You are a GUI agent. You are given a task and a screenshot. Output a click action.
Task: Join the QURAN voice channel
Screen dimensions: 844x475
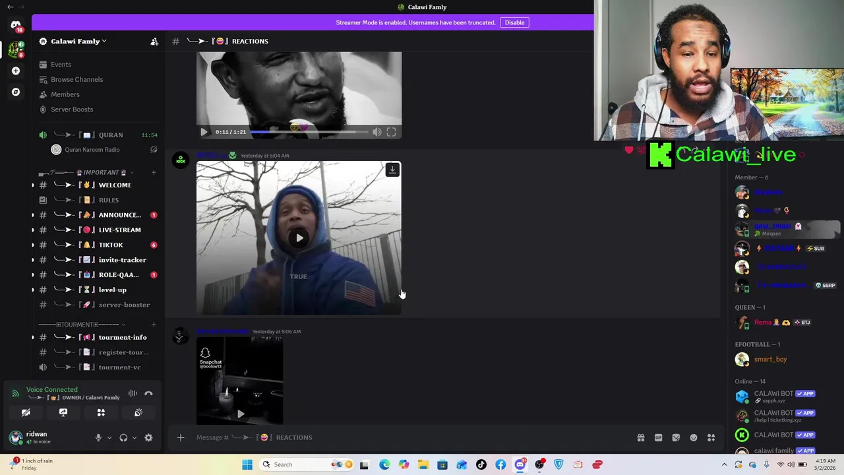99,135
